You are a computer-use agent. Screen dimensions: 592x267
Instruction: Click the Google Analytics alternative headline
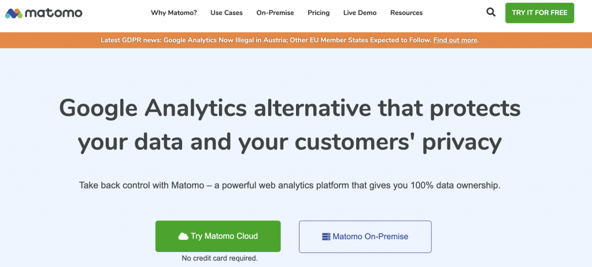[x=290, y=125]
